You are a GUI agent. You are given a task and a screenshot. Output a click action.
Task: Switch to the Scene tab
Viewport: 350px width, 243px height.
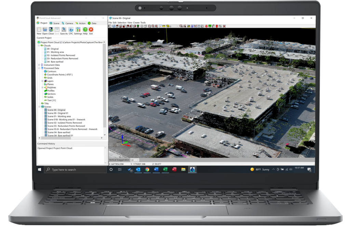point(54,23)
